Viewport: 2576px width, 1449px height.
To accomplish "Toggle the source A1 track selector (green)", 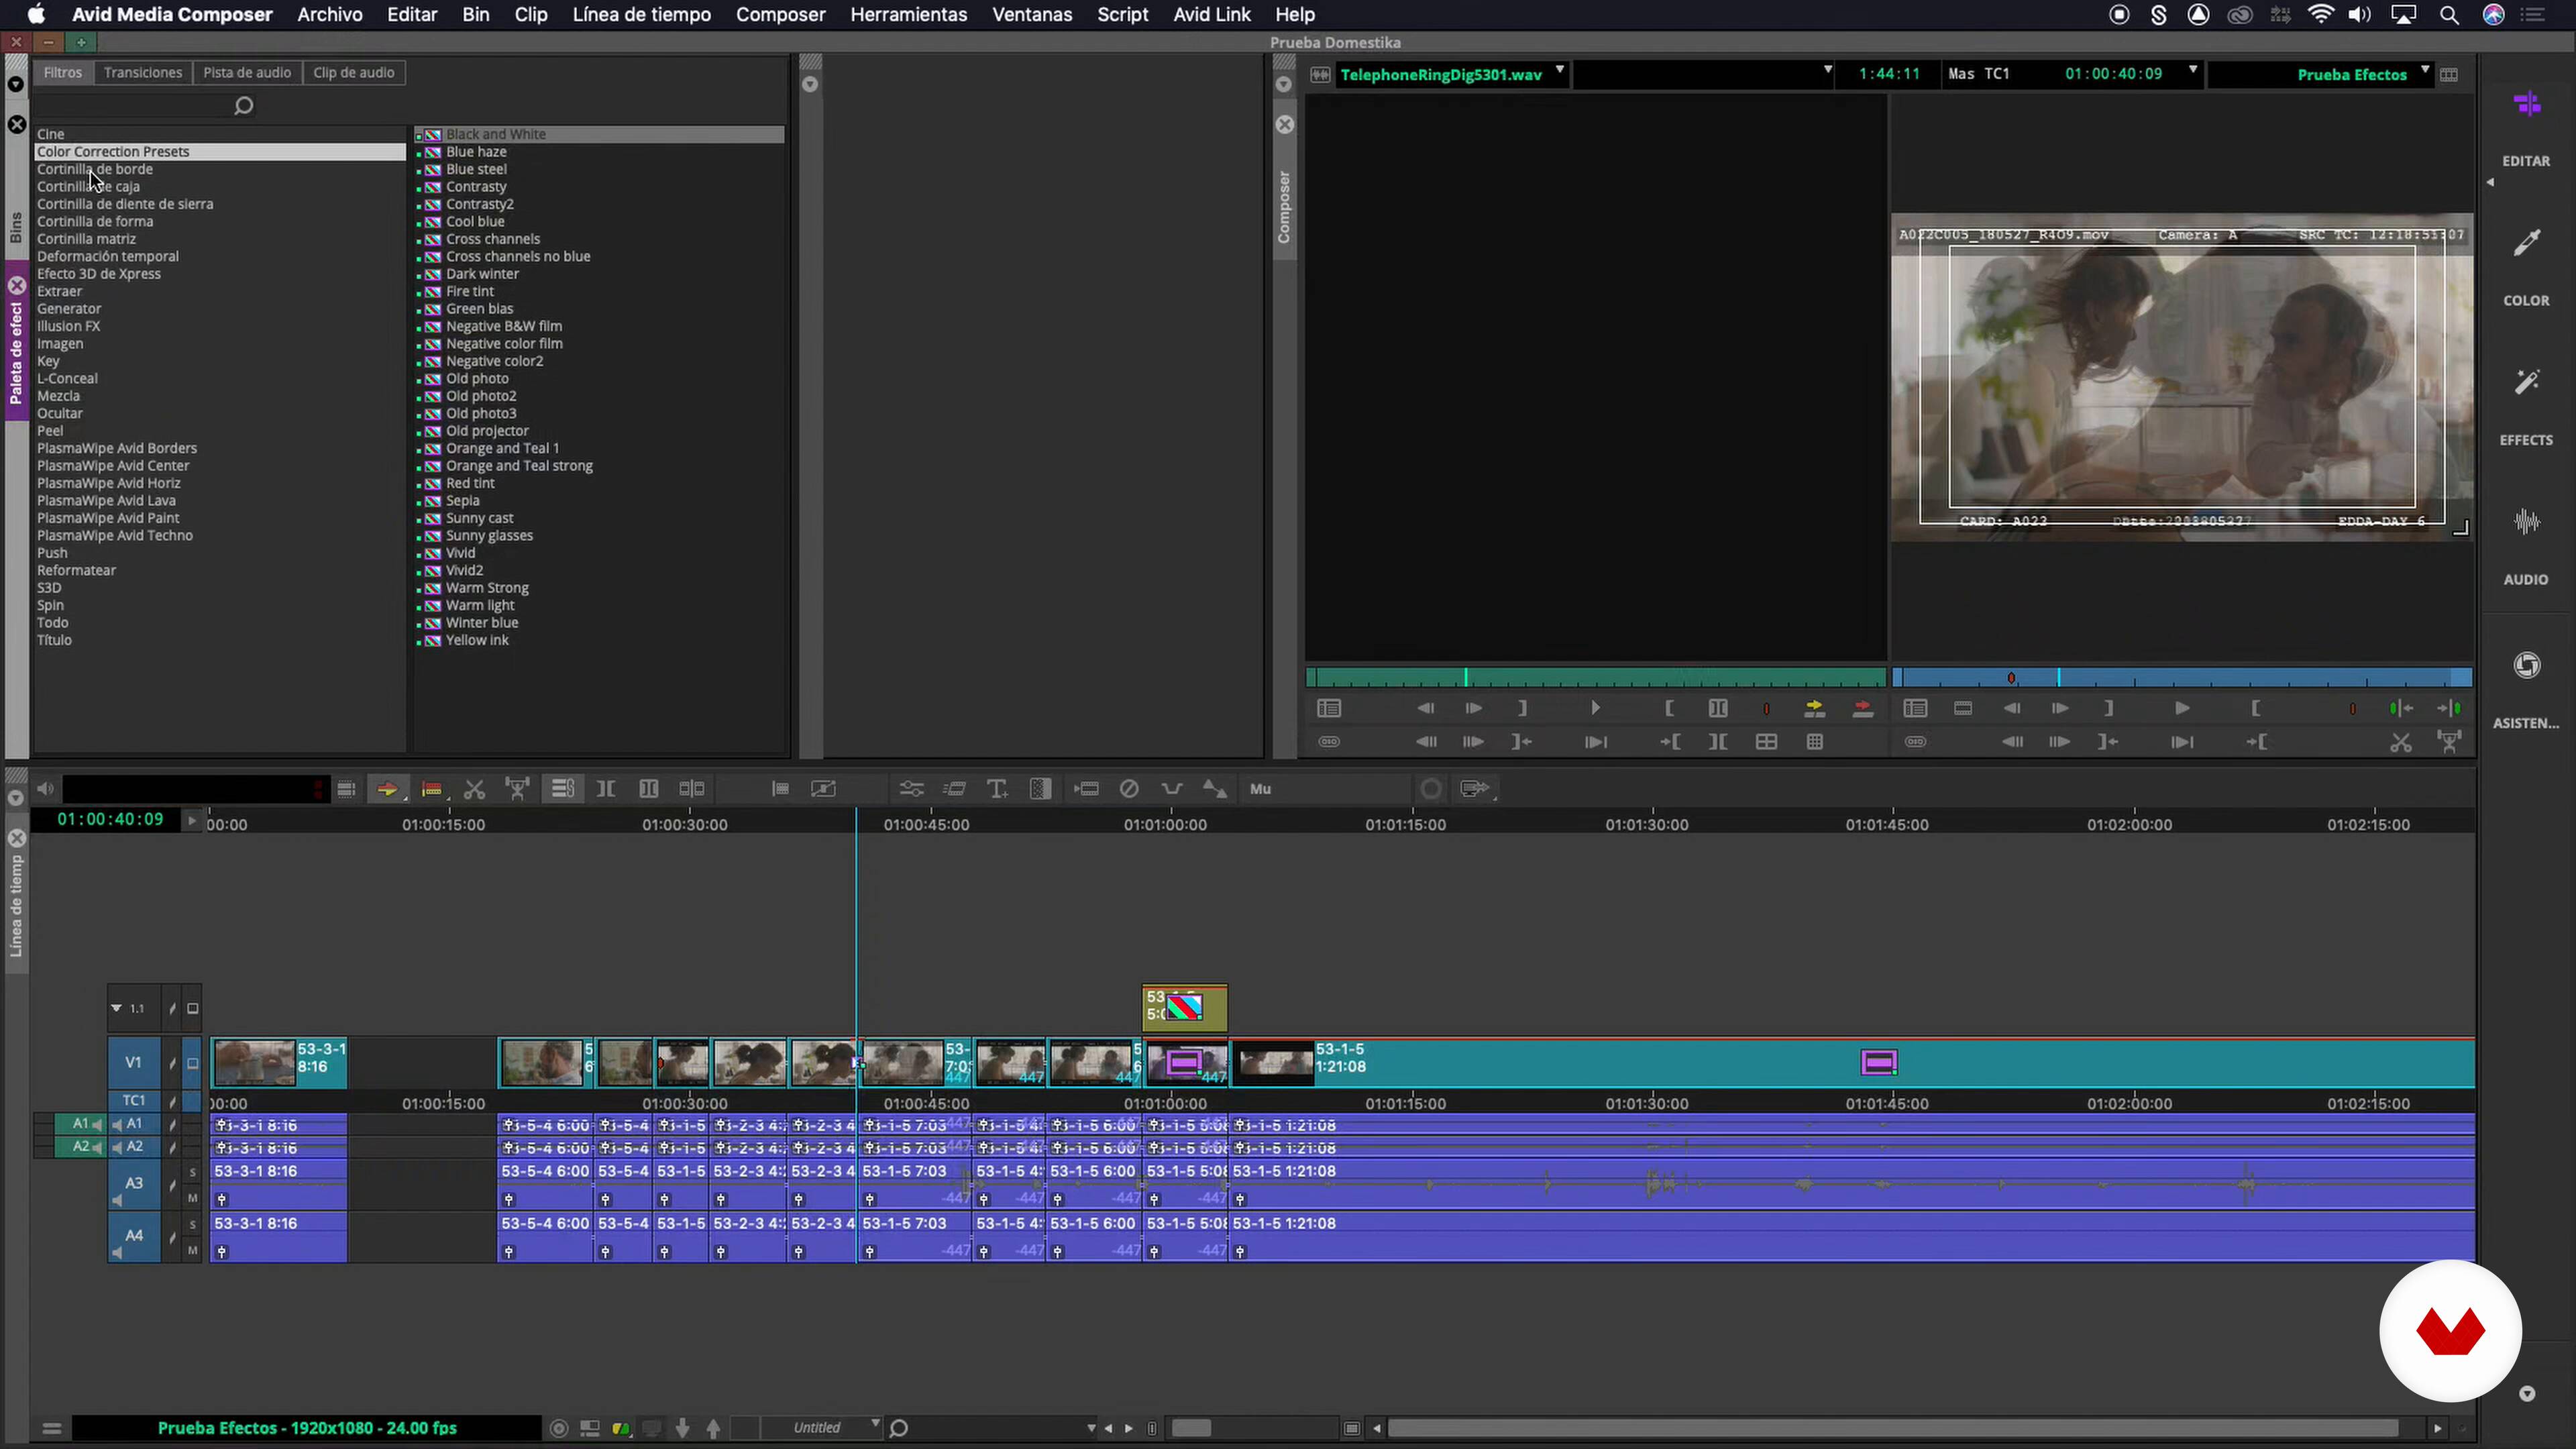I will coord(79,1124).
